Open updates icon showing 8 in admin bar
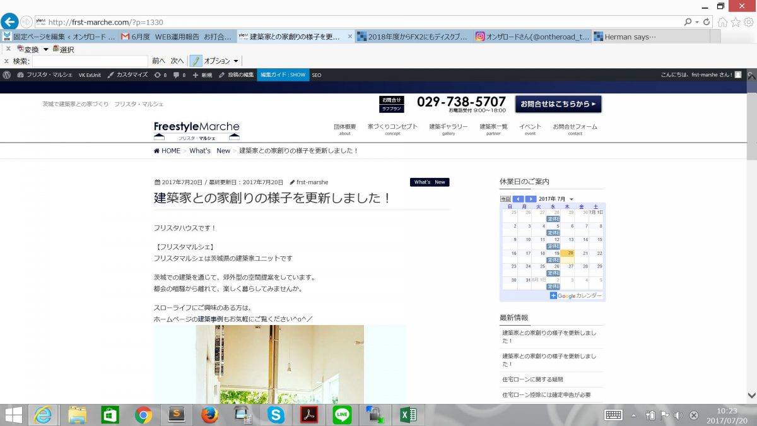 (x=160, y=74)
